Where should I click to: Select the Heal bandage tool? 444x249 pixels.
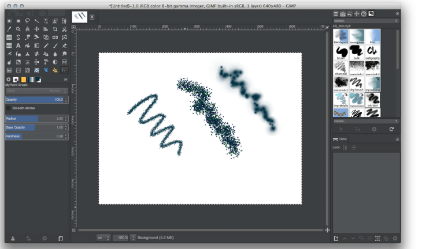pos(37,54)
